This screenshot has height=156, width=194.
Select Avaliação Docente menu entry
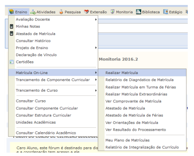pyautogui.click(x=53, y=20)
